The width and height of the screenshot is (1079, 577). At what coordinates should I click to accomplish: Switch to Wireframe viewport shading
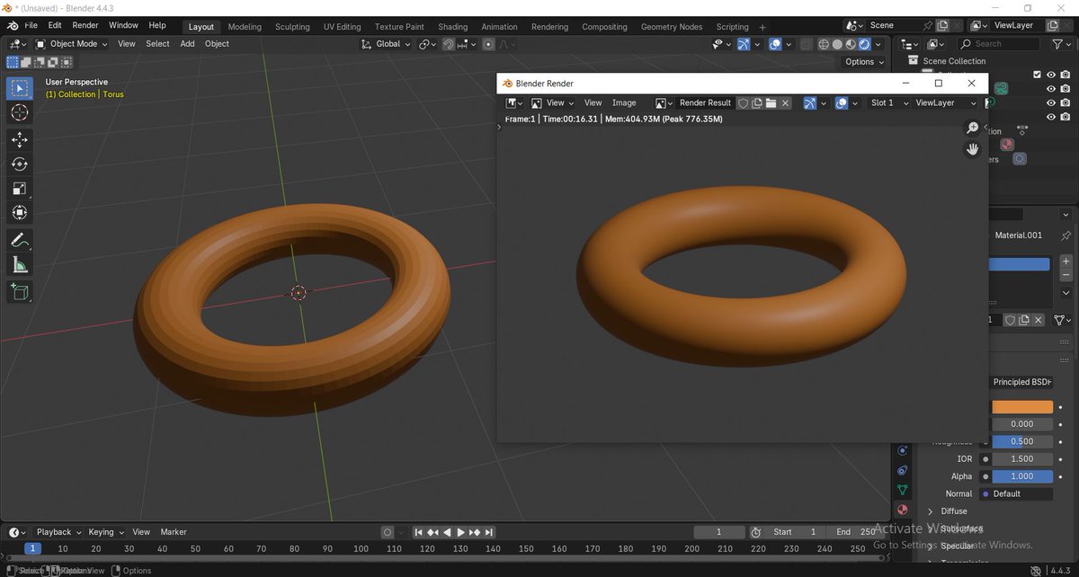tap(825, 44)
